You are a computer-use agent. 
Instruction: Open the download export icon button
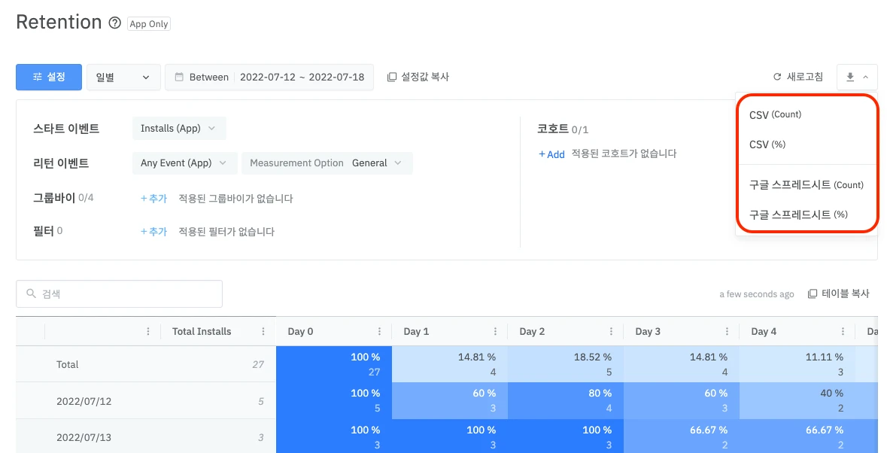(x=857, y=77)
